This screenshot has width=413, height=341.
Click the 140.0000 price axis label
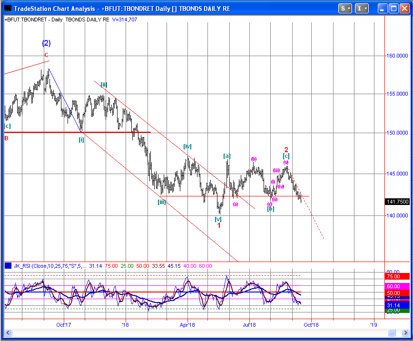(x=397, y=215)
